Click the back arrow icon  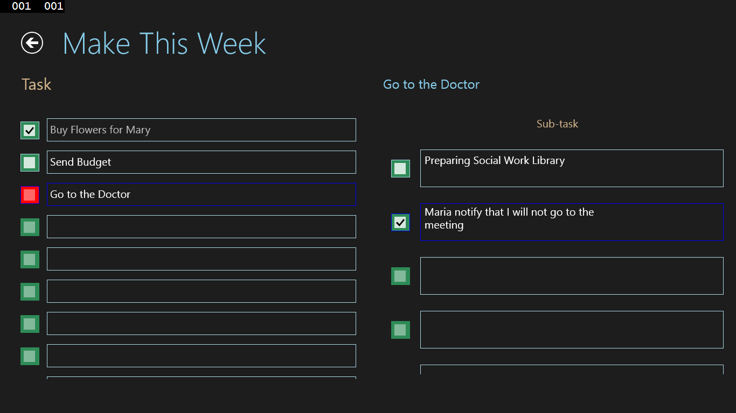tap(32, 43)
